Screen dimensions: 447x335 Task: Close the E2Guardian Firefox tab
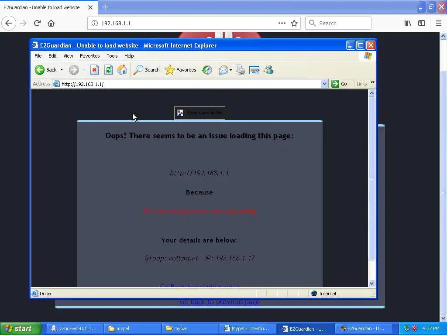90,7
